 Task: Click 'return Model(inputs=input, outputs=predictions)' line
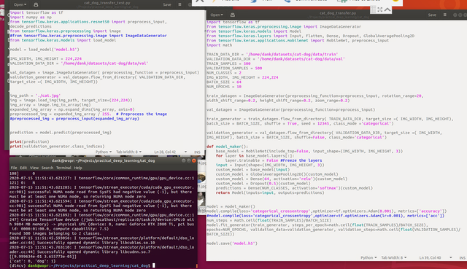(270, 192)
